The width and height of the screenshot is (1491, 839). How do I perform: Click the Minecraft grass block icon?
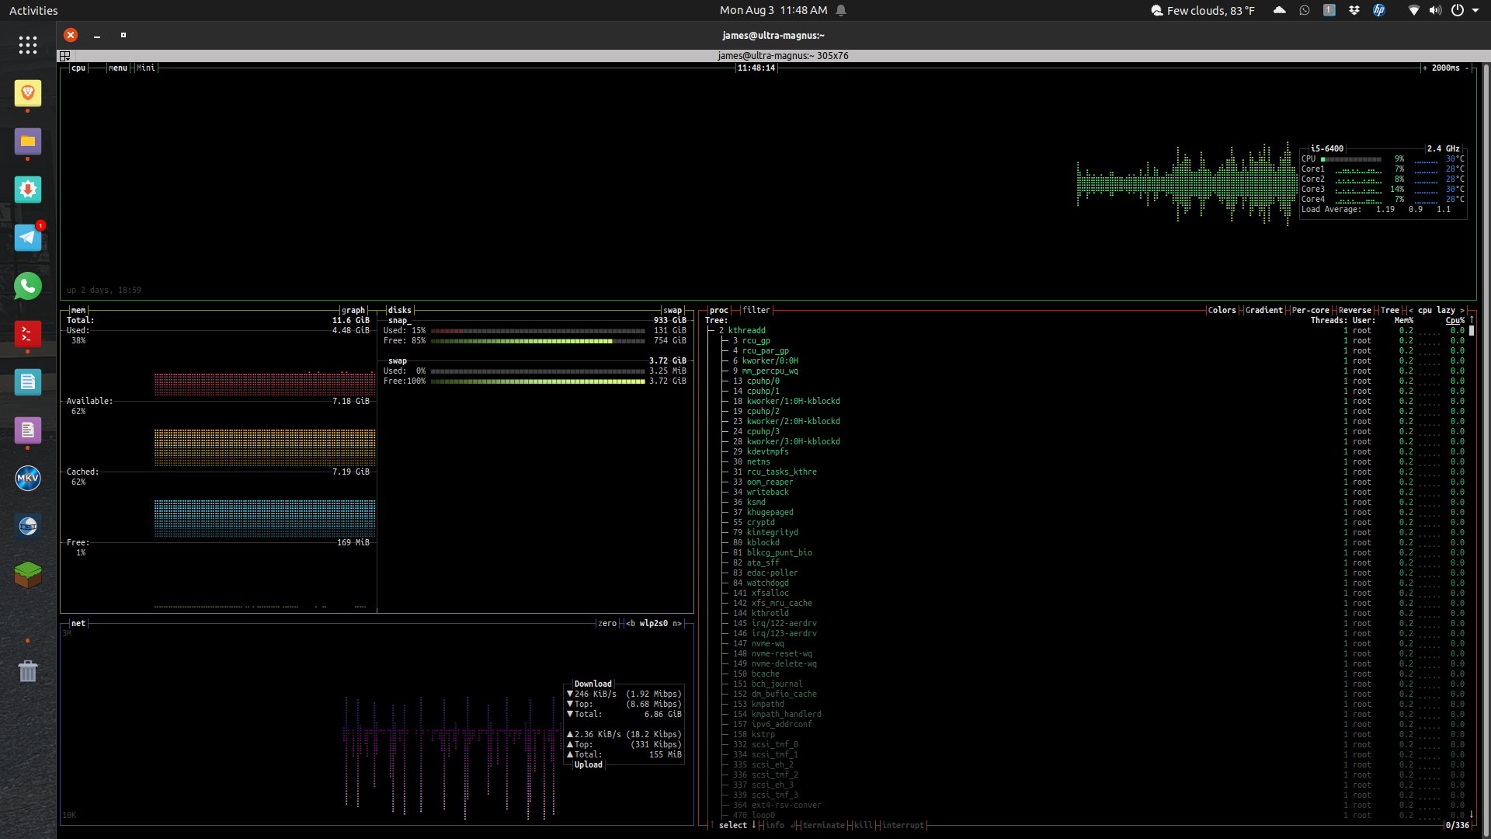tap(28, 574)
